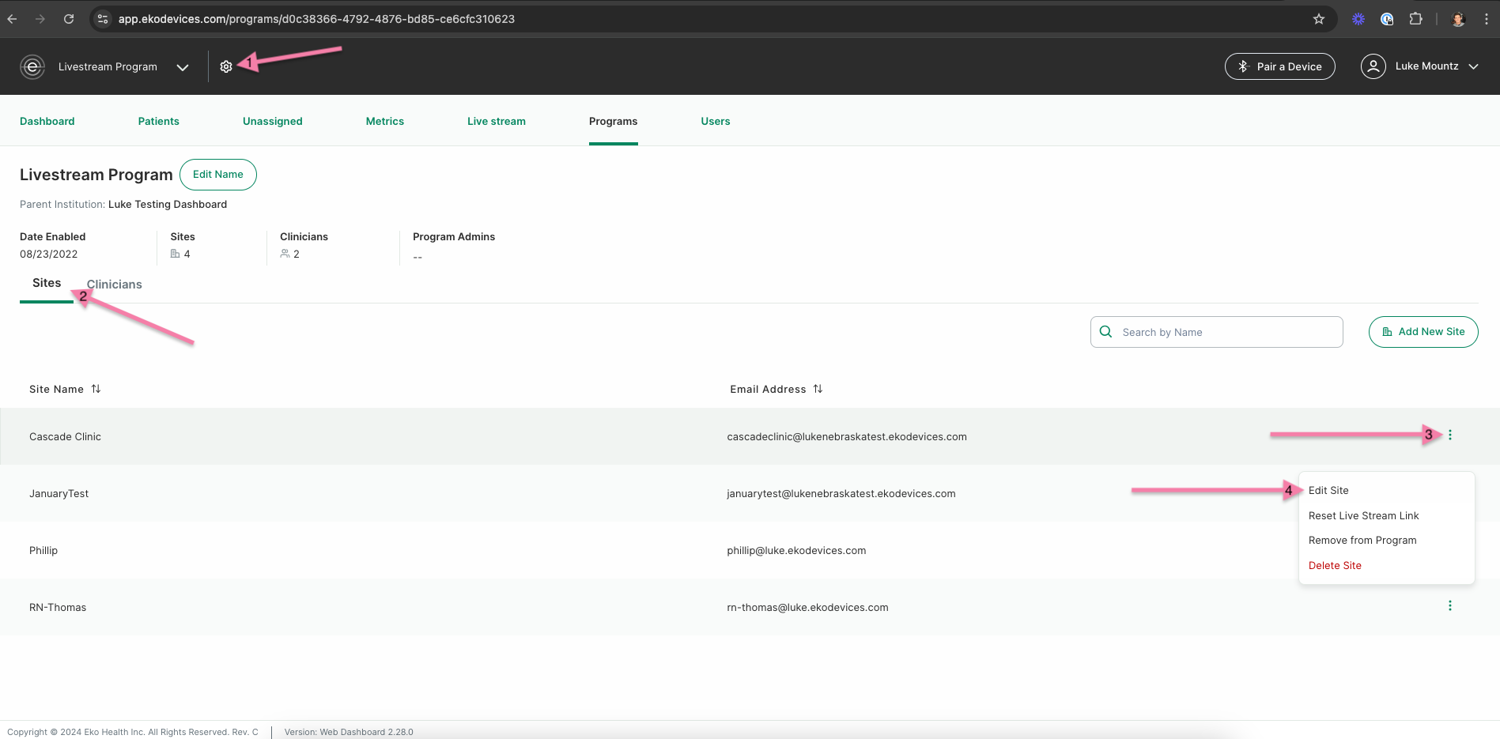Click rn-thomas@luke.ekodevices.com email
The width and height of the screenshot is (1500, 739).
click(x=807, y=607)
